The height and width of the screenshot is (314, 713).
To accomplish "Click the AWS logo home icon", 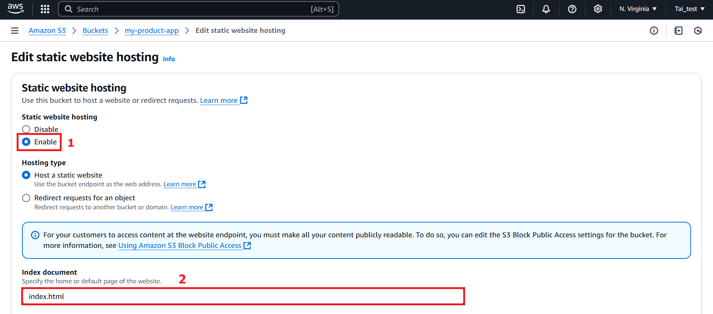I will coord(16,9).
